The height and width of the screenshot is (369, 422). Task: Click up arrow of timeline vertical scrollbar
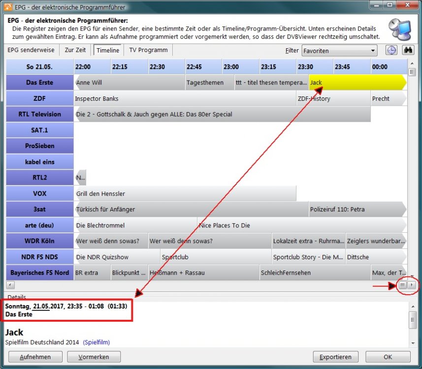412,64
